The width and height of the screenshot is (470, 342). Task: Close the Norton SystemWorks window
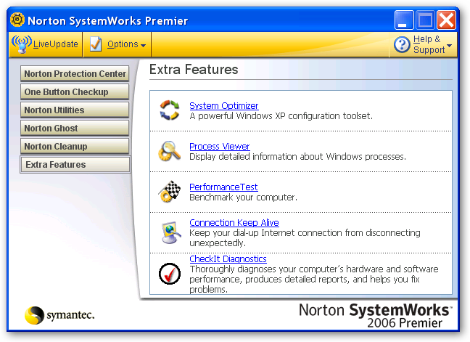pos(446,20)
